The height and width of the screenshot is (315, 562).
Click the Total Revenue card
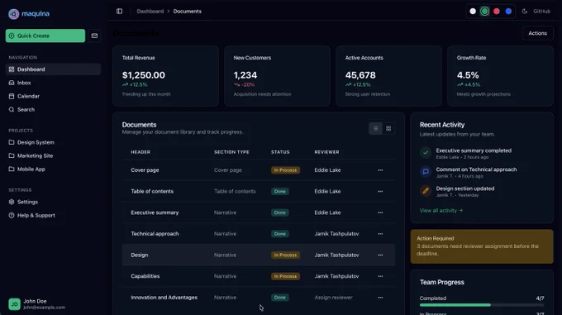[x=165, y=76]
